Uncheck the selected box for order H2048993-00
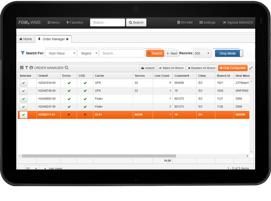Screen dimensions: 271x201 [x=24, y=99]
